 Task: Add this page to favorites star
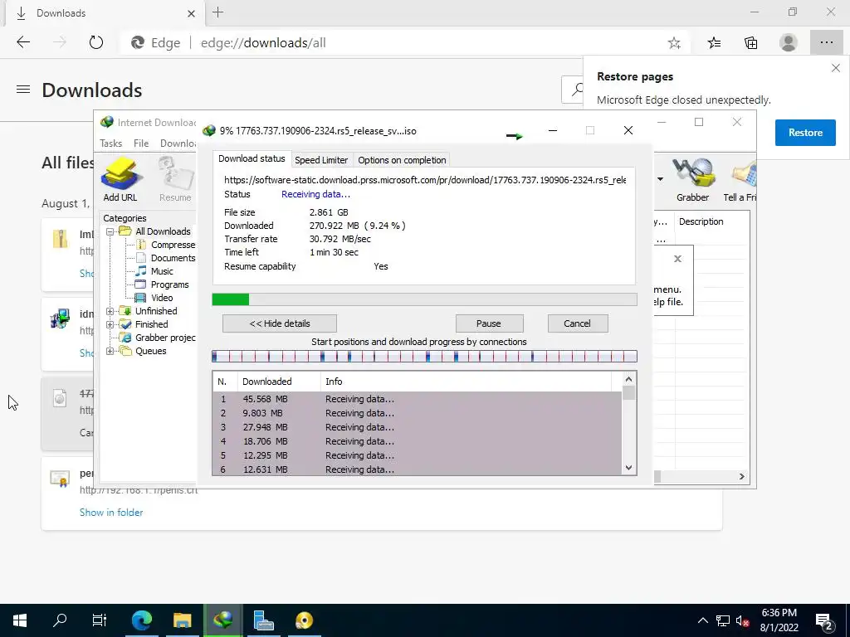coord(674,43)
